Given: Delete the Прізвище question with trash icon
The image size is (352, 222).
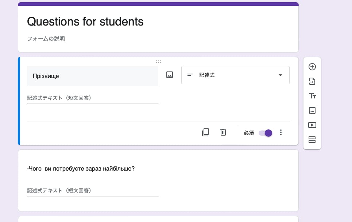Looking at the screenshot, I should 223,132.
